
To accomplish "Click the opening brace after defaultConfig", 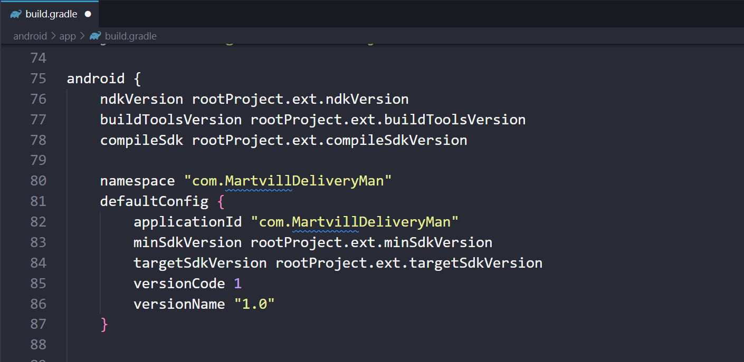I will click(x=221, y=201).
